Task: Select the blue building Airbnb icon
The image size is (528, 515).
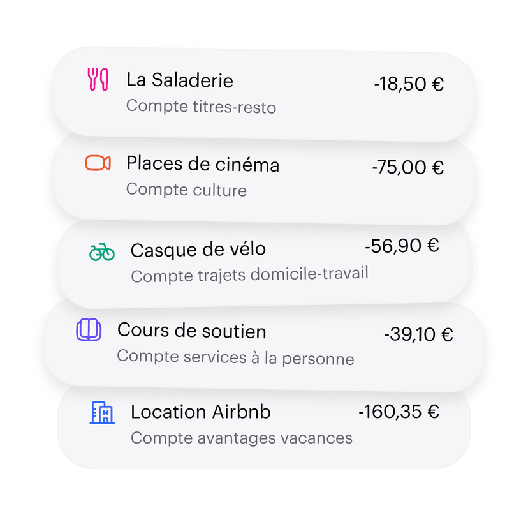Action: [102, 412]
